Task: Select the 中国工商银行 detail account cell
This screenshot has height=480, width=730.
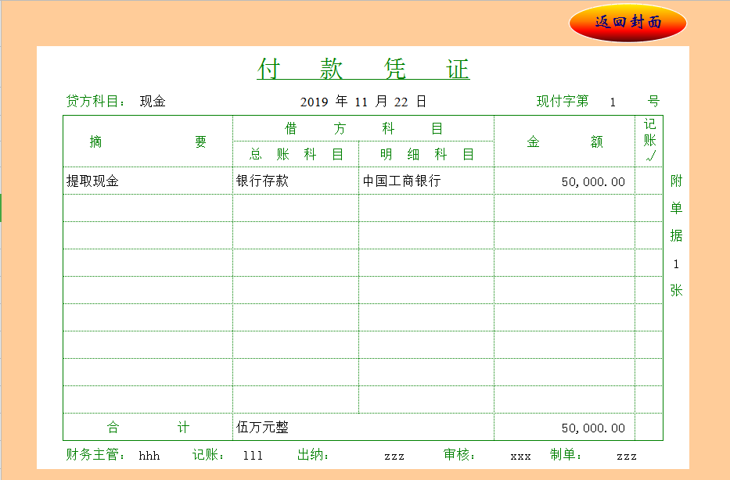Action: [401, 181]
